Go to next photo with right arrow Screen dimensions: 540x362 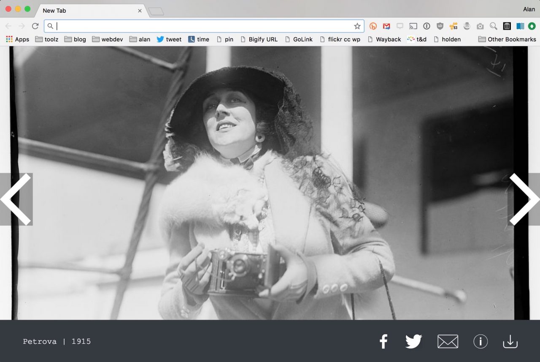click(x=524, y=199)
